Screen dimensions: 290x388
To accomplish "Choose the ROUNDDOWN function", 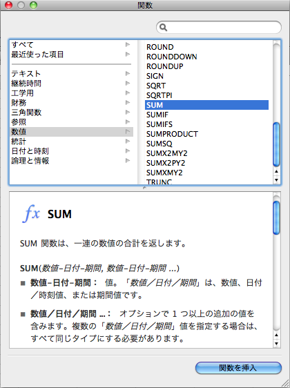I will tap(206, 57).
